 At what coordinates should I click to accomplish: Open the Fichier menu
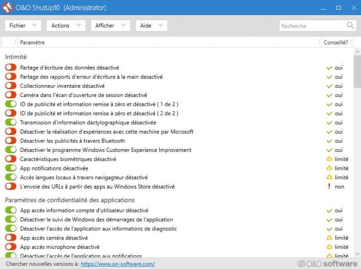23,25
